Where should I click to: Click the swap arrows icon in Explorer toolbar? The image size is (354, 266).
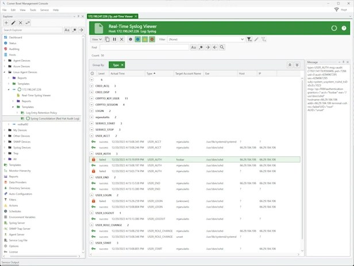click(x=28, y=23)
